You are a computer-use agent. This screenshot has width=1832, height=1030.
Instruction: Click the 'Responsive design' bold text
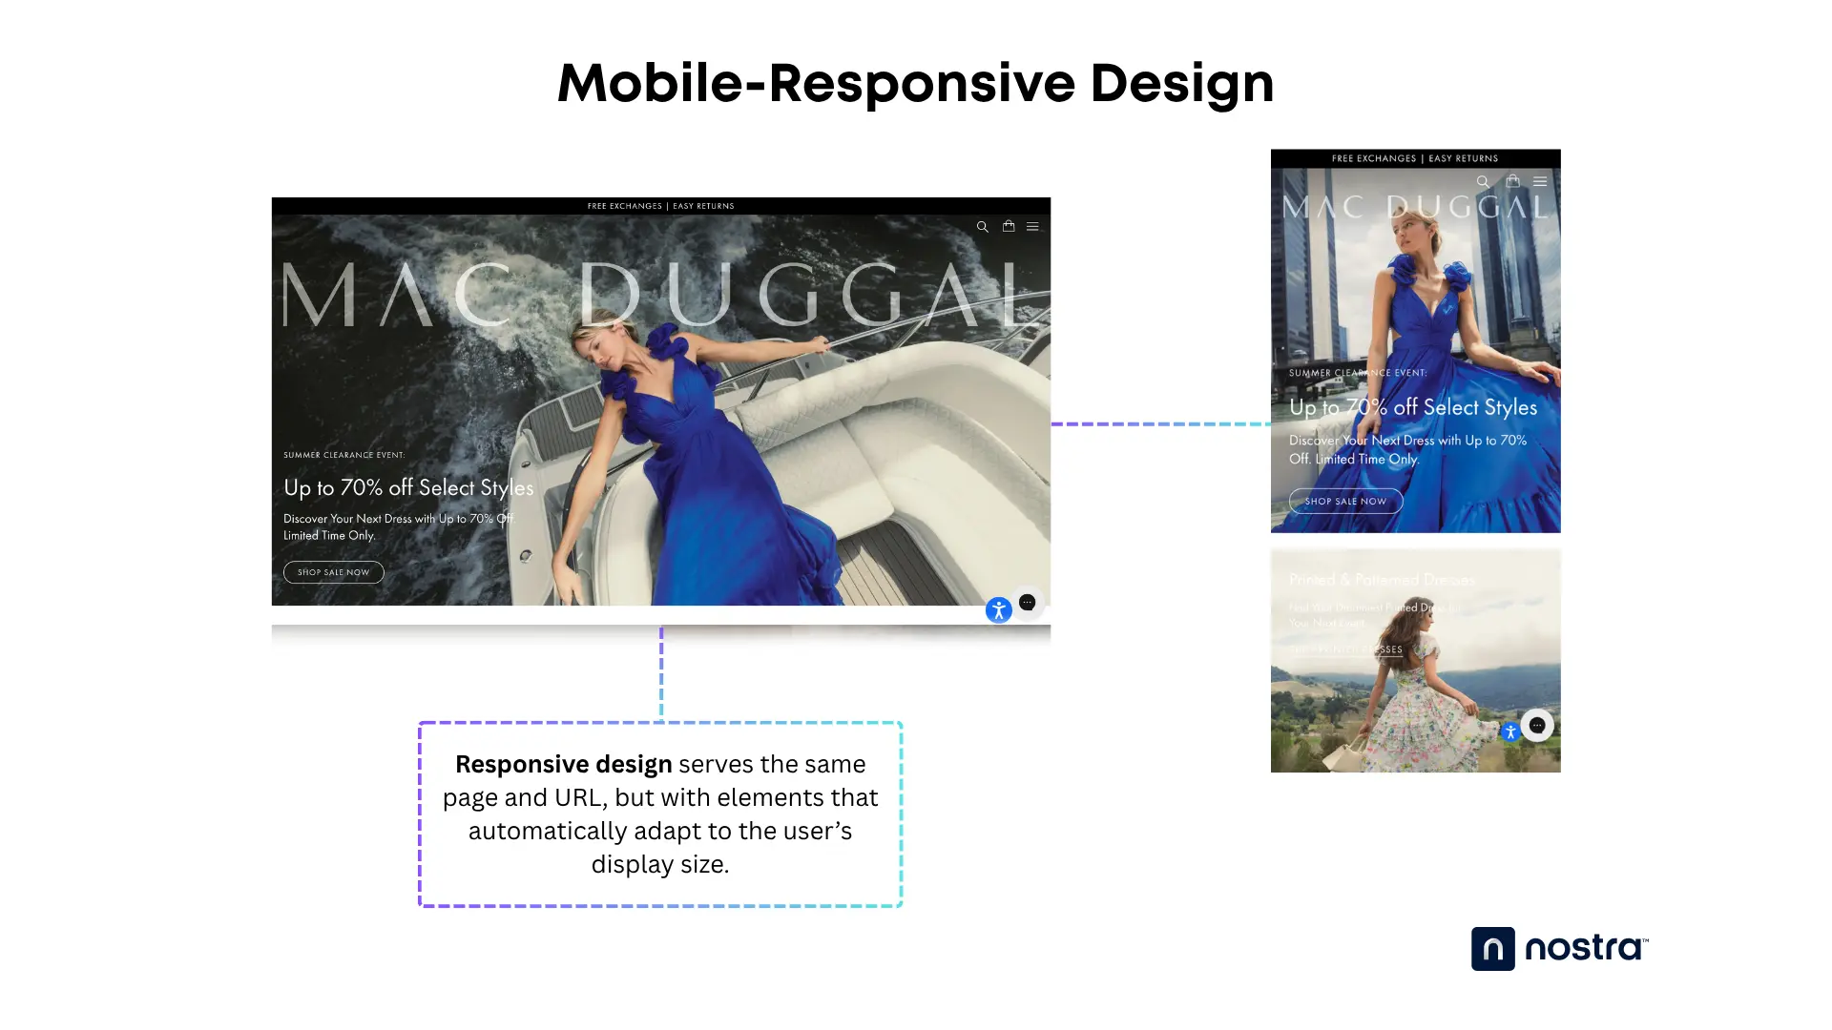click(564, 764)
